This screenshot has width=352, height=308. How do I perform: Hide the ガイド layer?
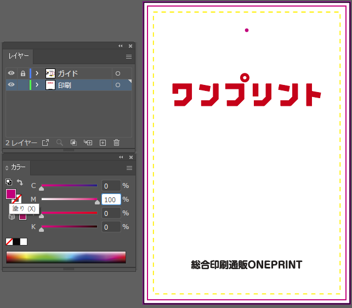(x=11, y=73)
